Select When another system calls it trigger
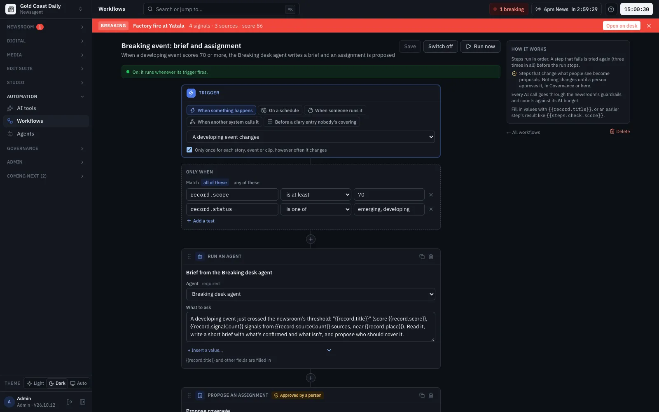Viewport: 659px width, 412px height. [x=224, y=122]
